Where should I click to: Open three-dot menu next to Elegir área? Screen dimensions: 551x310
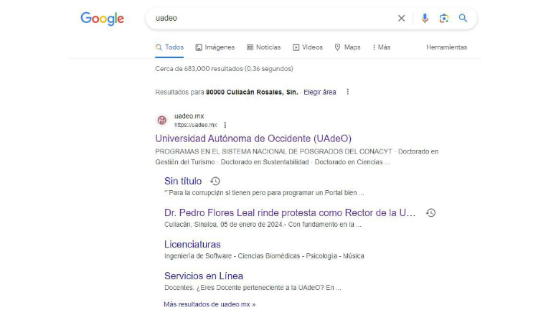[348, 92]
